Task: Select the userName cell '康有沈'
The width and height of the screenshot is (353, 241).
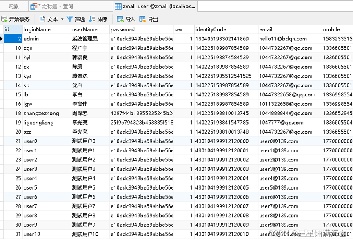Action: point(90,76)
